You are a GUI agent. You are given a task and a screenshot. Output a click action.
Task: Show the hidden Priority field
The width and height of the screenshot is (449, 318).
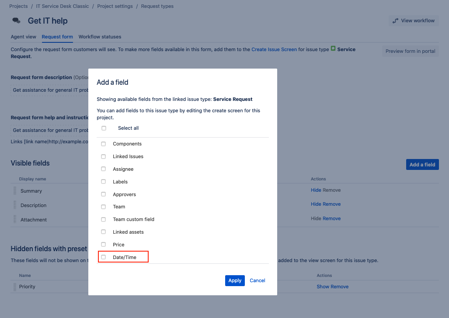tap(323, 286)
